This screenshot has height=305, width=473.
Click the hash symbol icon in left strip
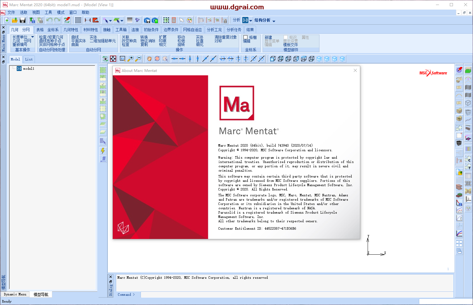tap(103, 159)
